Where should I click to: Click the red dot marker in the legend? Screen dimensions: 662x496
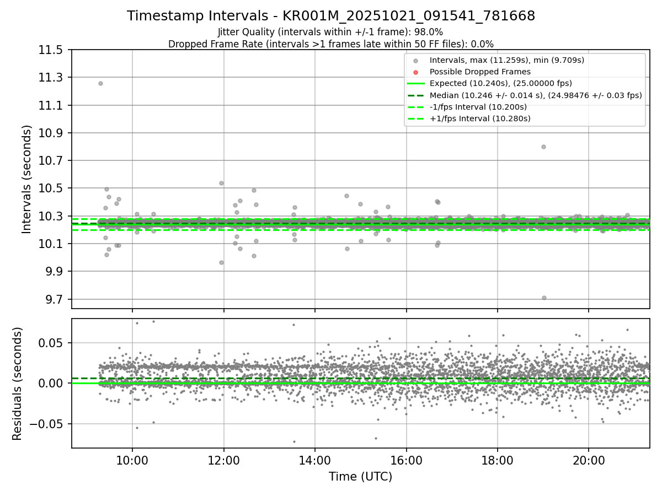tap(415, 72)
